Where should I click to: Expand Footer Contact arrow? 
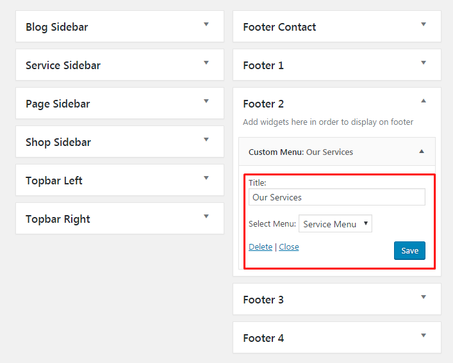(424, 24)
